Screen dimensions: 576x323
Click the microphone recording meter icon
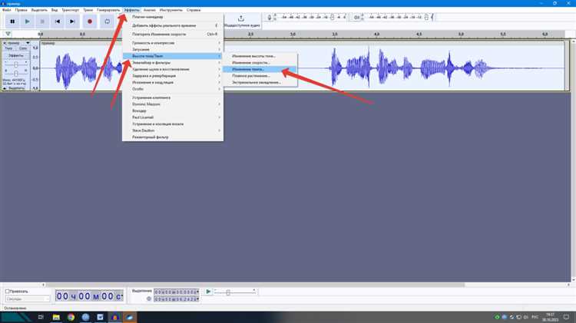(270, 17)
